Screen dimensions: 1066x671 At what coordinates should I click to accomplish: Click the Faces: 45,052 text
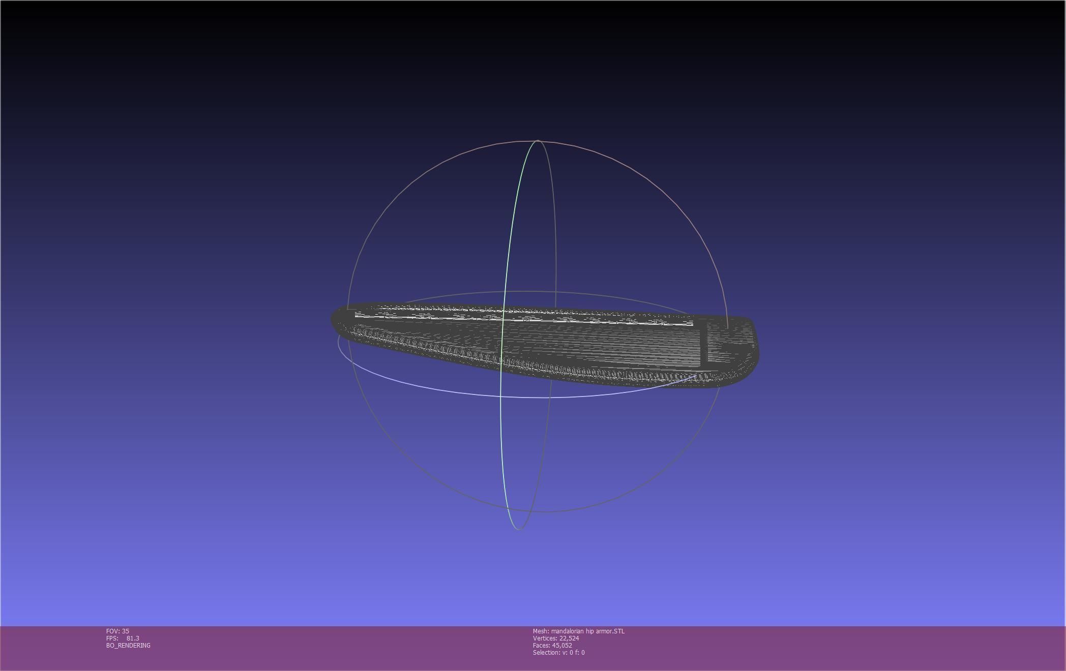[552, 645]
